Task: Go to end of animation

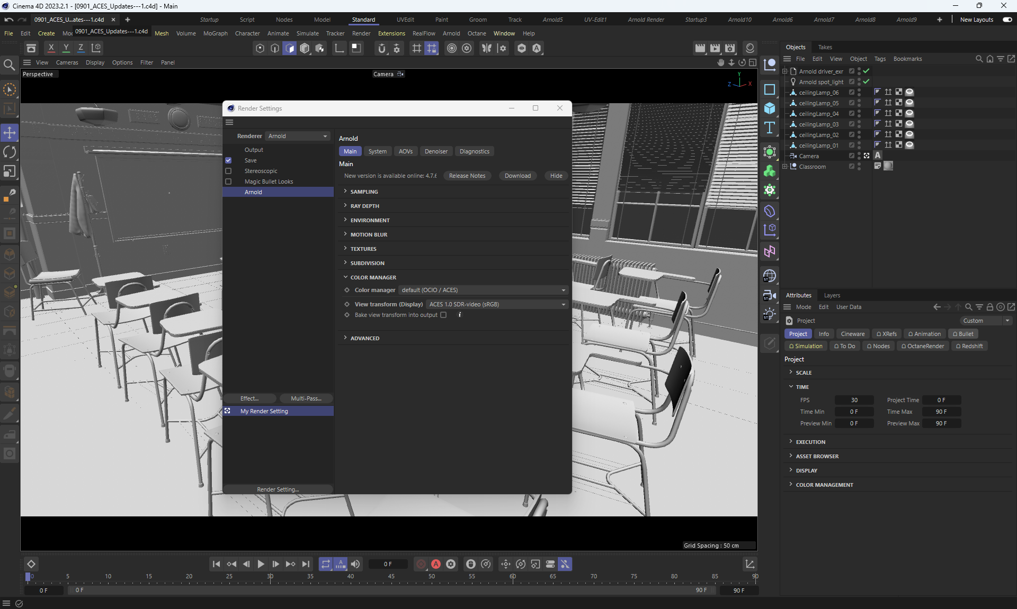Action: pyautogui.click(x=306, y=564)
